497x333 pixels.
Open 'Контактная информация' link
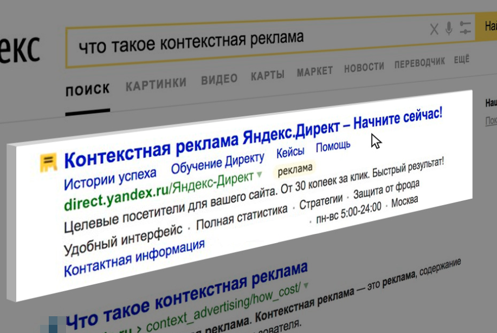coord(134,258)
